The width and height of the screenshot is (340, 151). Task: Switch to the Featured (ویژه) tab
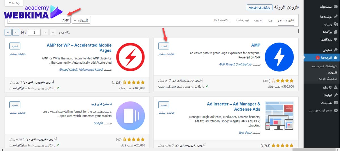point(270,21)
